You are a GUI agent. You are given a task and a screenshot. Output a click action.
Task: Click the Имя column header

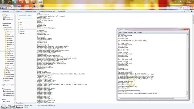point(19,20)
